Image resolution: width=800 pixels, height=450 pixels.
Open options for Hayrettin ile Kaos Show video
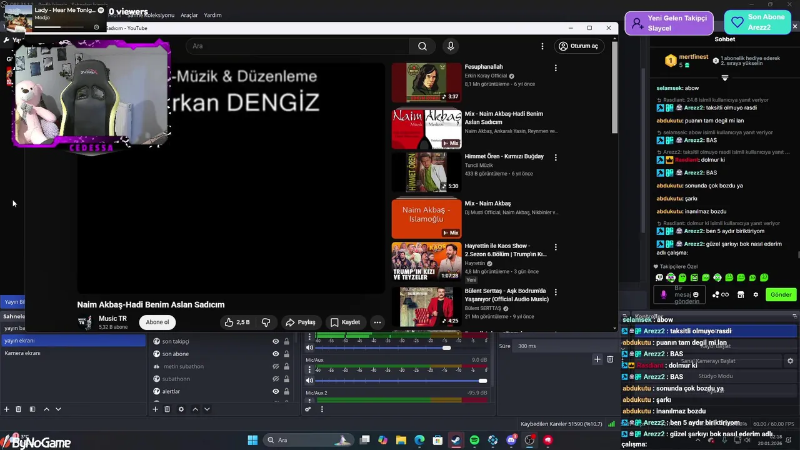(x=556, y=247)
